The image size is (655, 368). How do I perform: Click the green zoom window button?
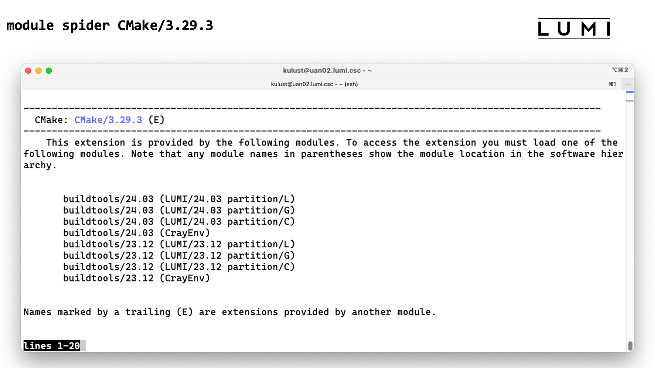click(x=49, y=71)
